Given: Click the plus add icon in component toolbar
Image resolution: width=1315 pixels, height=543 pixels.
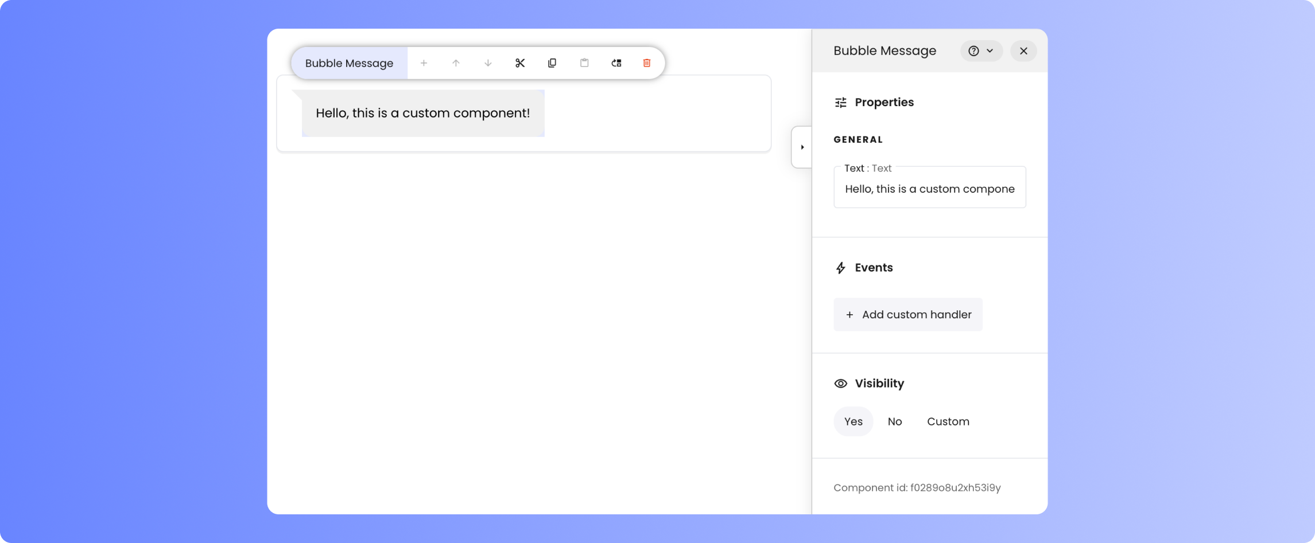Looking at the screenshot, I should [x=424, y=63].
